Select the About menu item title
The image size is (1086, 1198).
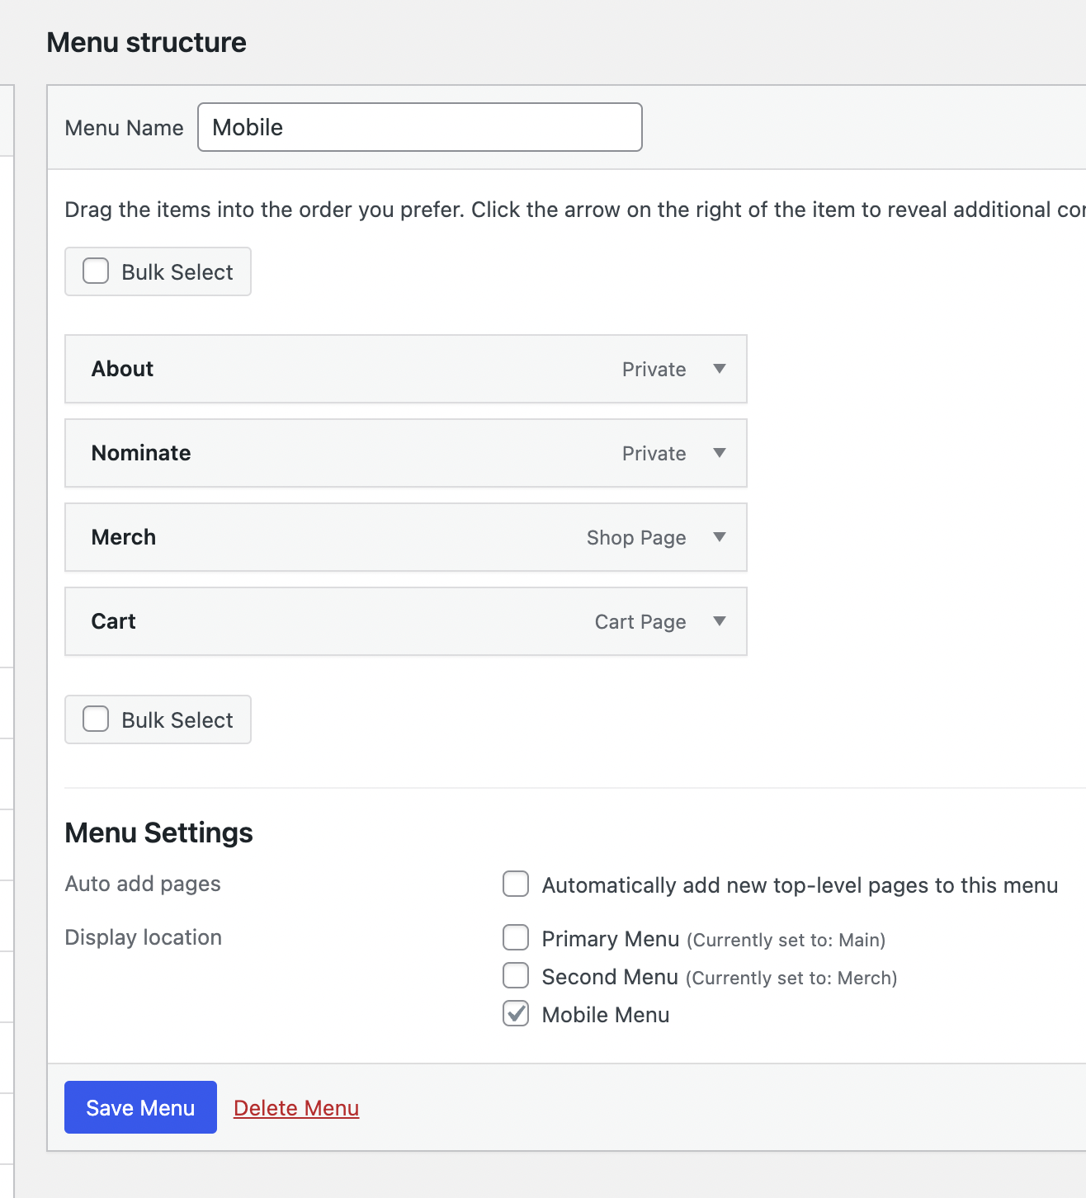click(x=122, y=369)
